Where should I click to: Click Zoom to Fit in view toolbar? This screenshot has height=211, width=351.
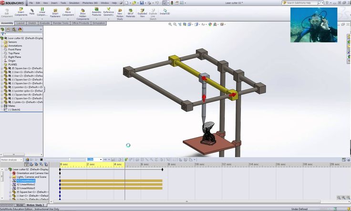click(170, 24)
